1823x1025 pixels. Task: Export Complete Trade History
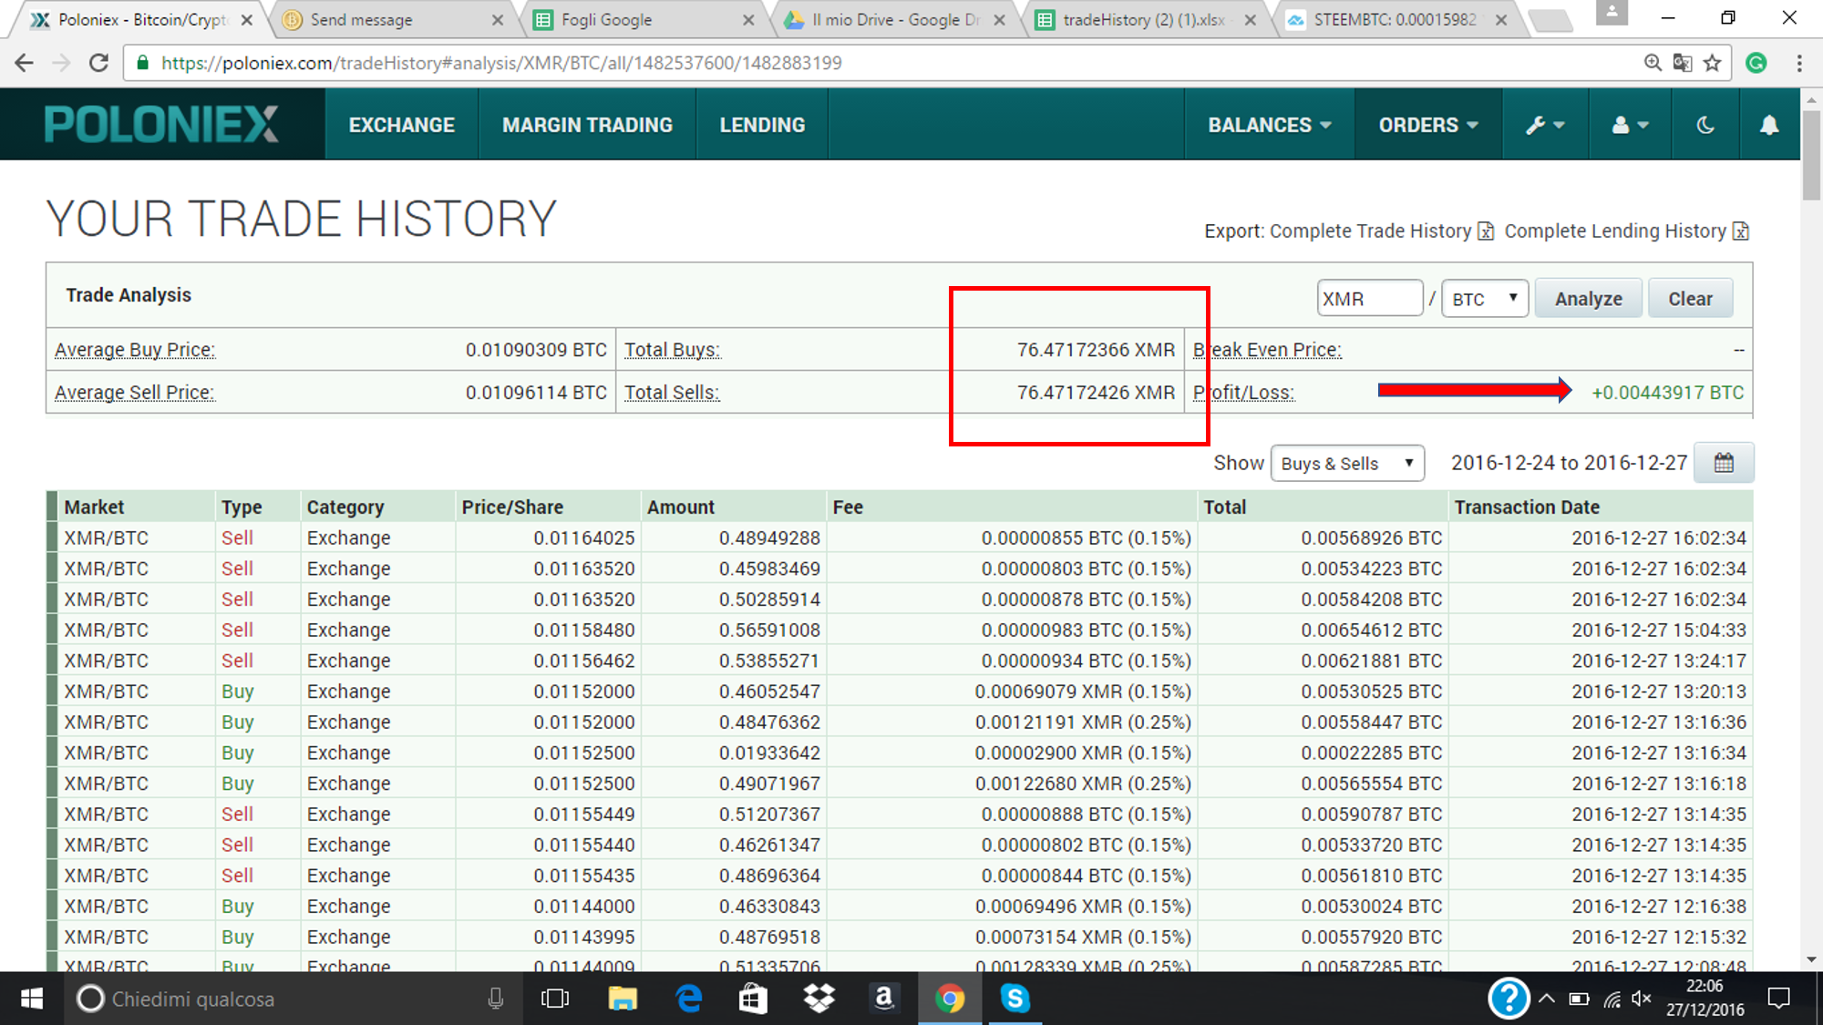click(x=1382, y=231)
